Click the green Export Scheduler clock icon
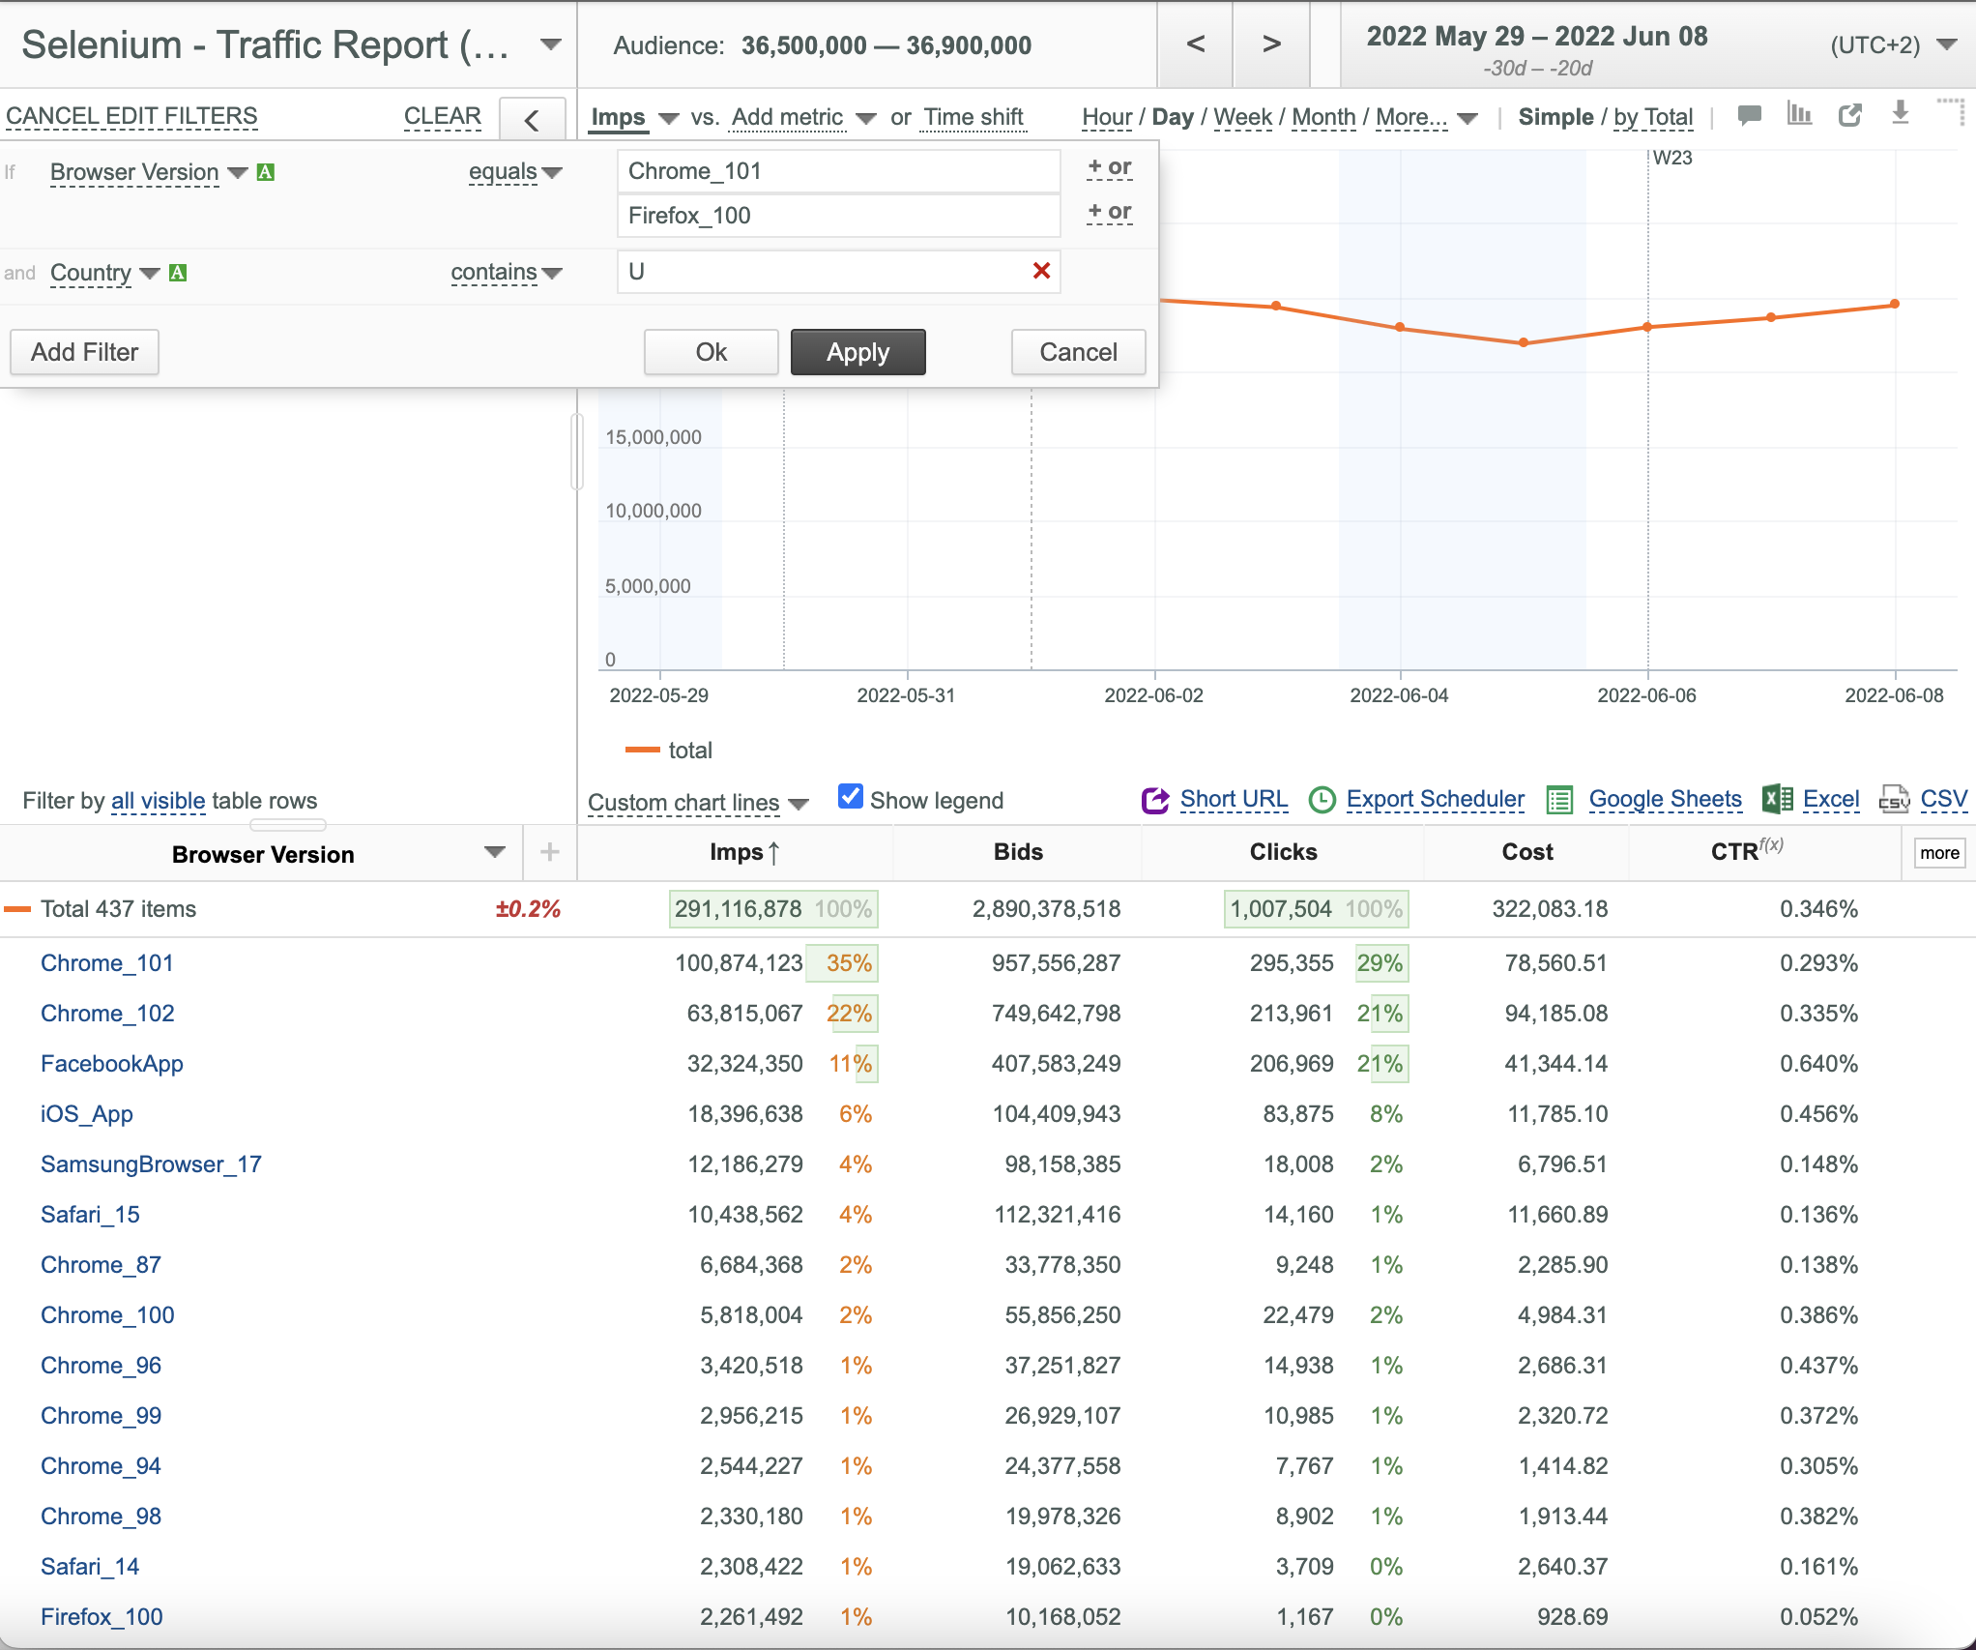Image resolution: width=1976 pixels, height=1650 pixels. point(1322,800)
